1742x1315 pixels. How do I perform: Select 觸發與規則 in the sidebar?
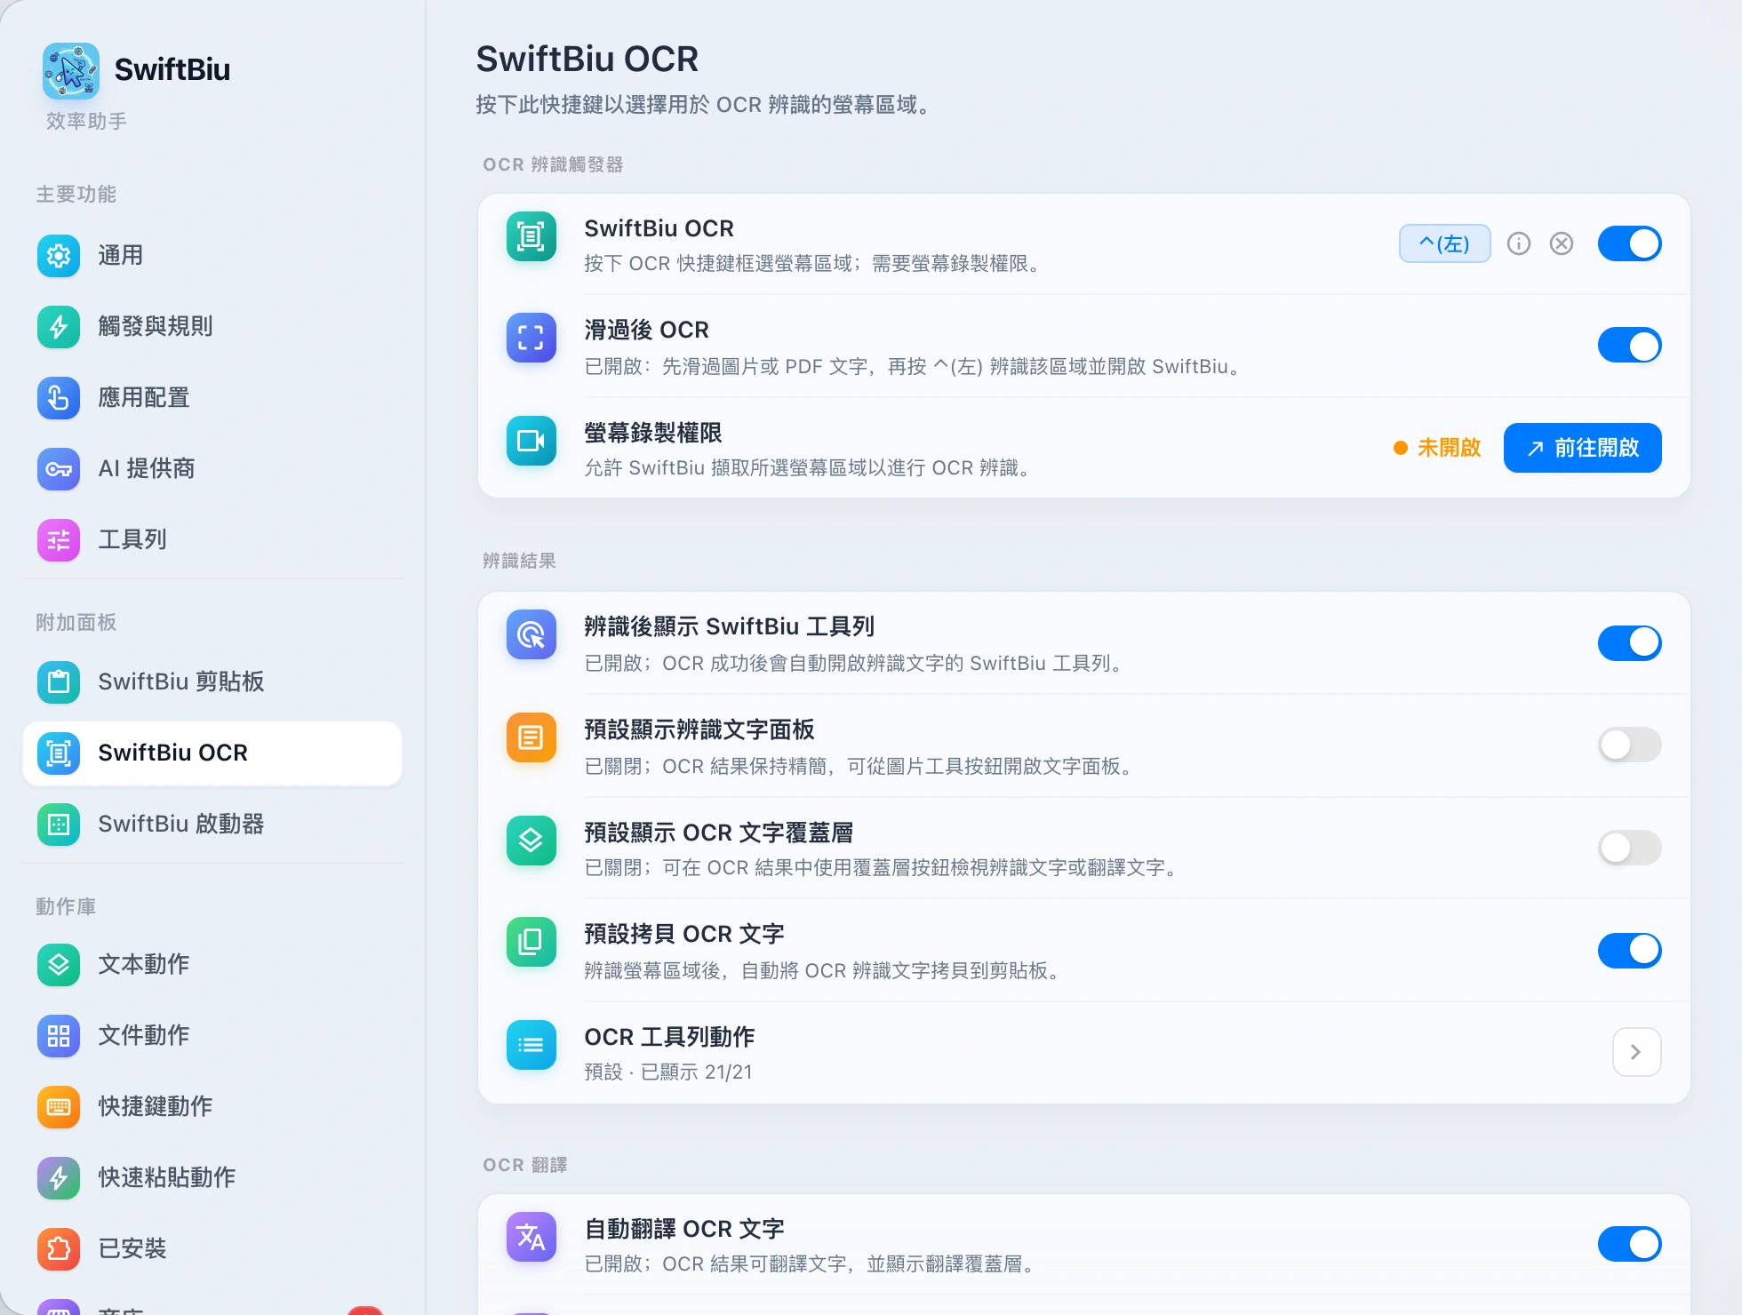click(212, 327)
